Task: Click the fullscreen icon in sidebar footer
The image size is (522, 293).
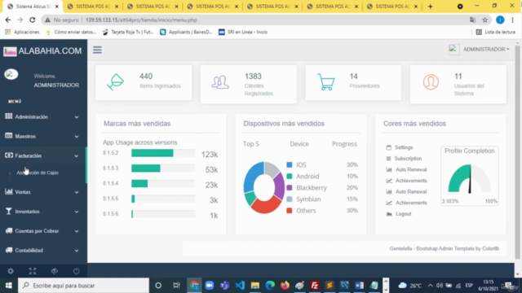Action: pyautogui.click(x=33, y=271)
